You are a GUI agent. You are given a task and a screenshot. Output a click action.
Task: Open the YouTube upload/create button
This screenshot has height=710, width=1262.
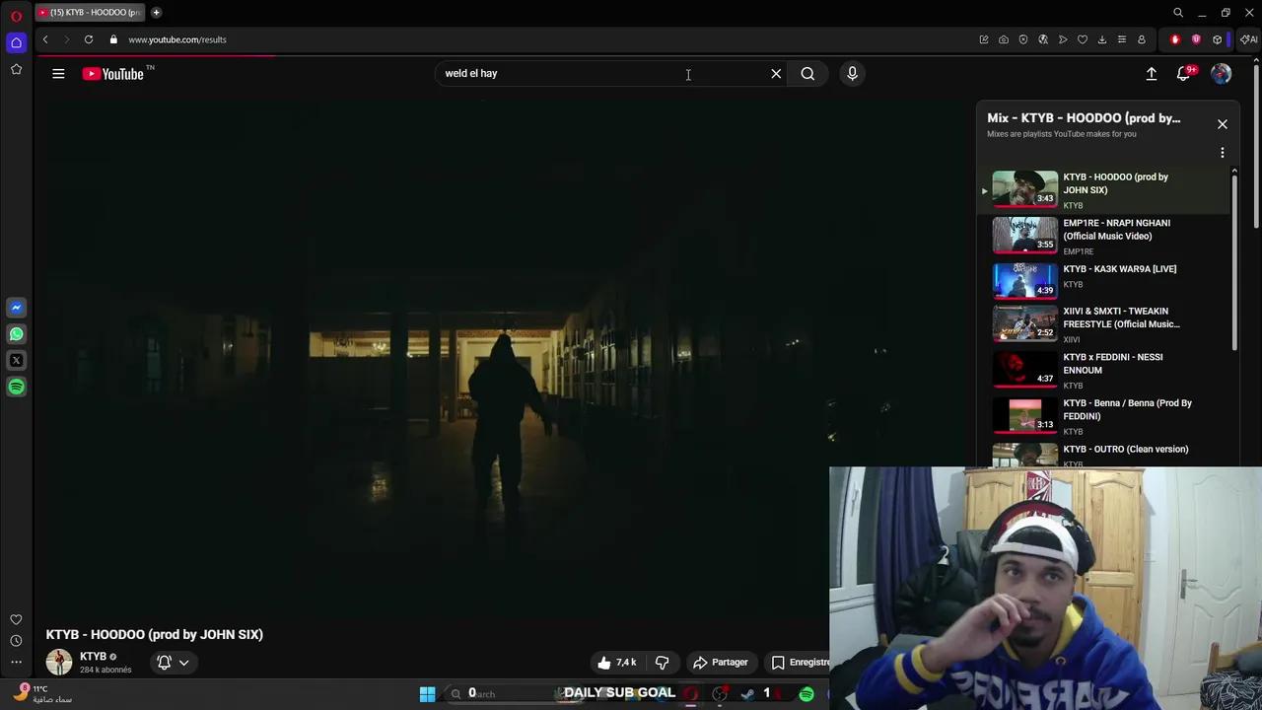(x=1152, y=74)
